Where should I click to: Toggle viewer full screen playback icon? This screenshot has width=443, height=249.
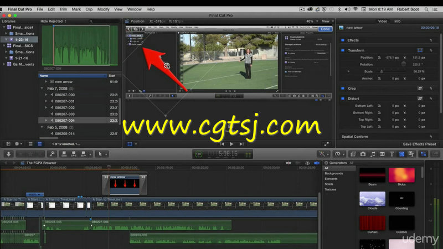click(x=326, y=144)
